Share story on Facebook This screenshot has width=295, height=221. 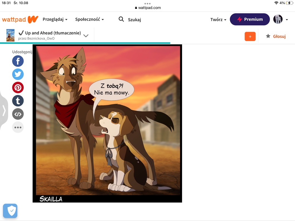(18, 61)
